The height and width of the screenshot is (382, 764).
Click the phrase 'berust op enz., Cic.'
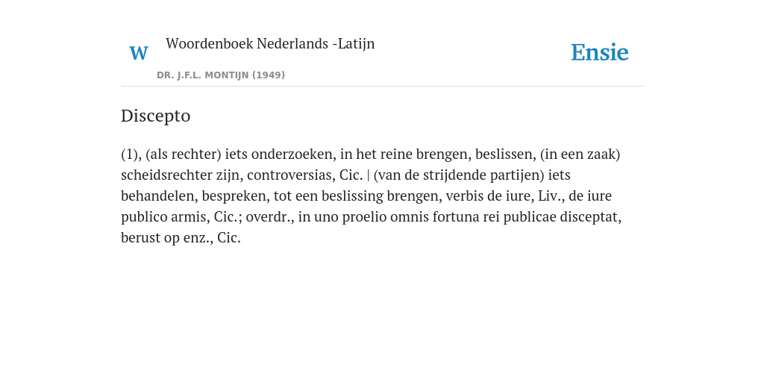(181, 238)
